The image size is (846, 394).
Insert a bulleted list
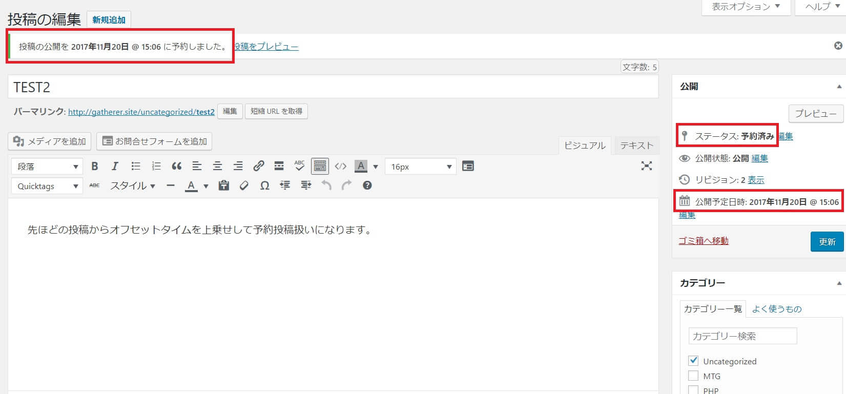135,166
